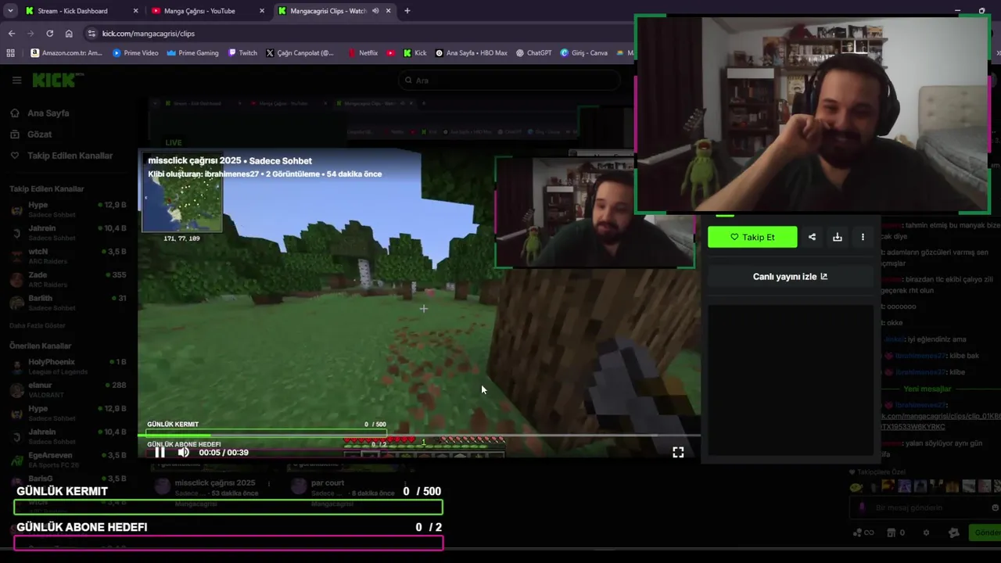Open the Twitch bookmark

[242, 53]
